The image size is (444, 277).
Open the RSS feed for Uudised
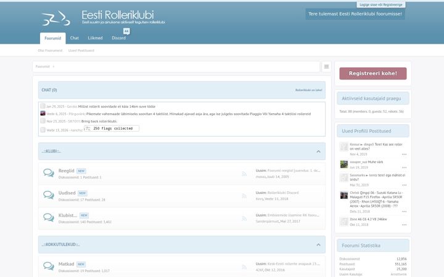point(244,196)
